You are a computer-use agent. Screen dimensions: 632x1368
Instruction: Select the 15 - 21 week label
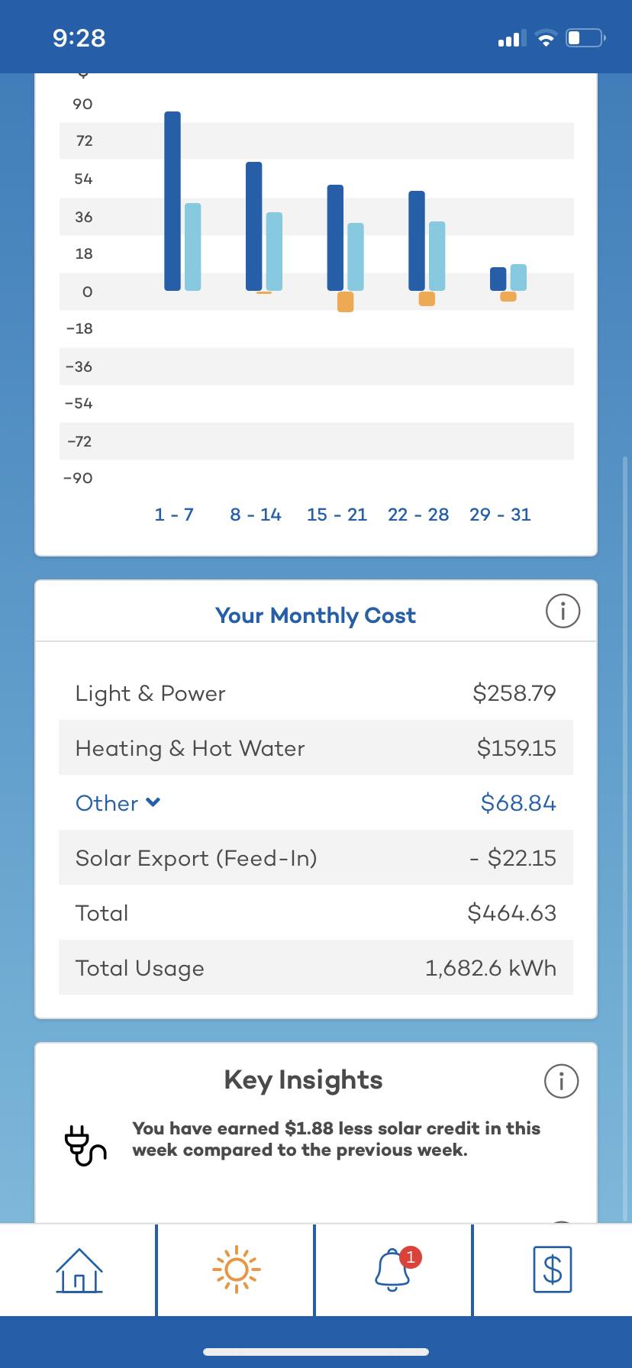[x=337, y=515]
